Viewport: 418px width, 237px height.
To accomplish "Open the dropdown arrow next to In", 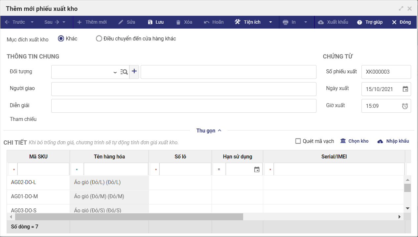I will 306,22.
